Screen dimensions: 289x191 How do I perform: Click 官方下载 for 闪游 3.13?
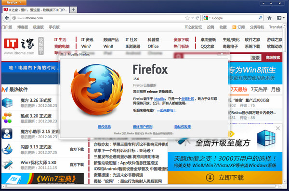click(77, 149)
